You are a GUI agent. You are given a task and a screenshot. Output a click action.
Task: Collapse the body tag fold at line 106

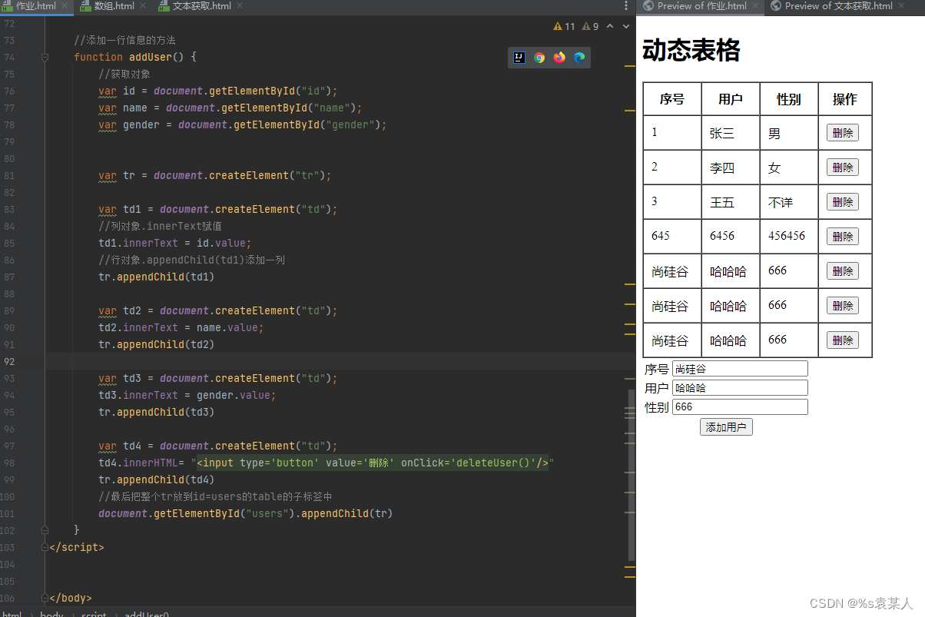[x=45, y=598]
